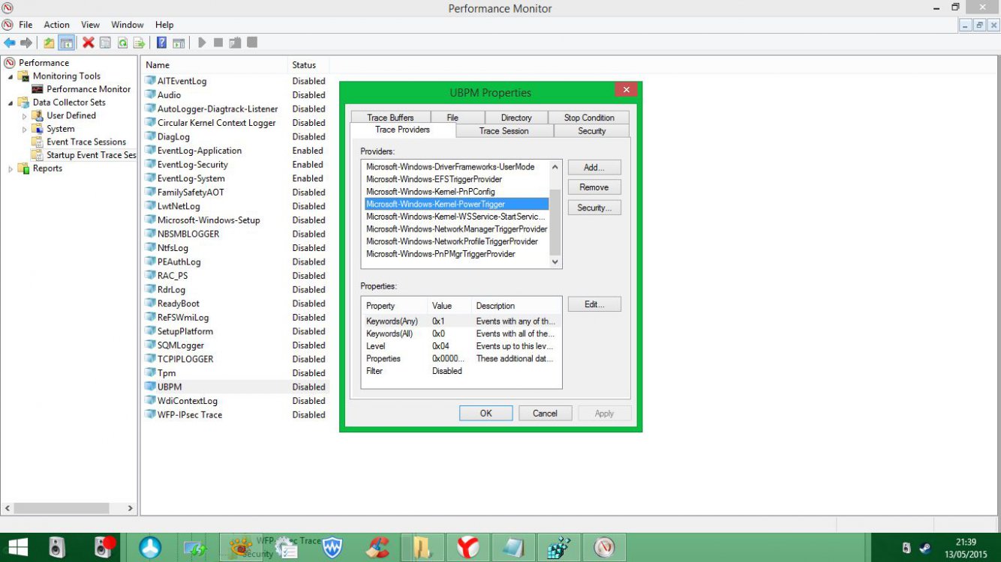Click Cancel in UBPM Properties
The image size is (1001, 562).
(545, 413)
